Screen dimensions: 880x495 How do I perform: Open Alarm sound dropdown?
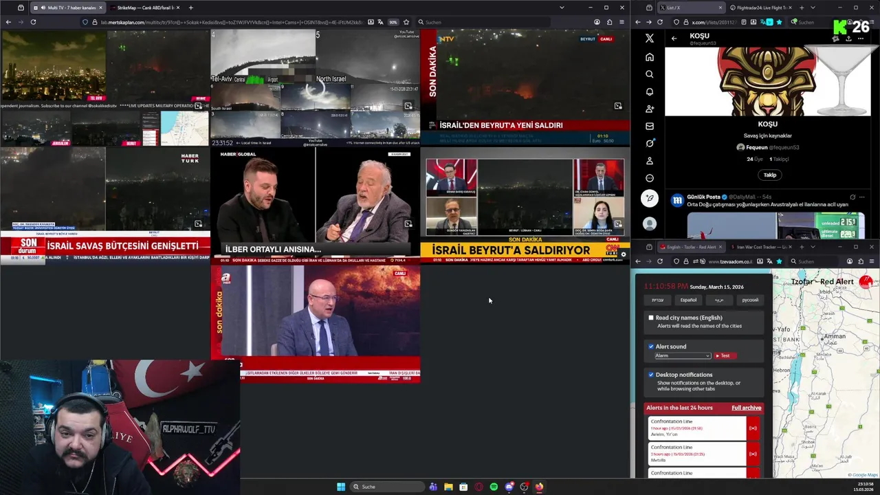coord(683,355)
